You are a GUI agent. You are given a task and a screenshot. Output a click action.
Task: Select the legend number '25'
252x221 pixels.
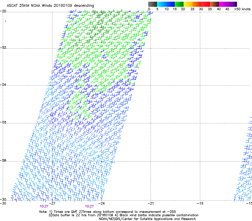click(x=192, y=9)
